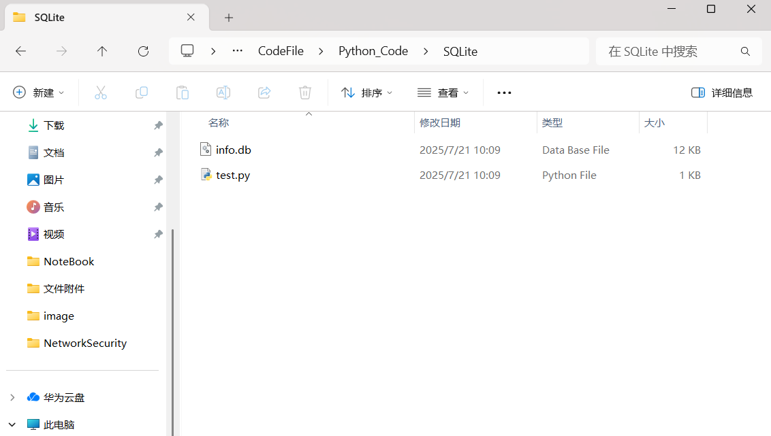Click the test.py Python file icon
Viewport: 771px width, 436px height.
(206, 175)
